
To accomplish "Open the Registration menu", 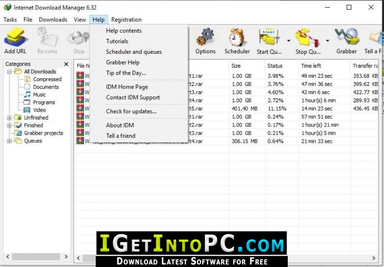I will point(126,19).
